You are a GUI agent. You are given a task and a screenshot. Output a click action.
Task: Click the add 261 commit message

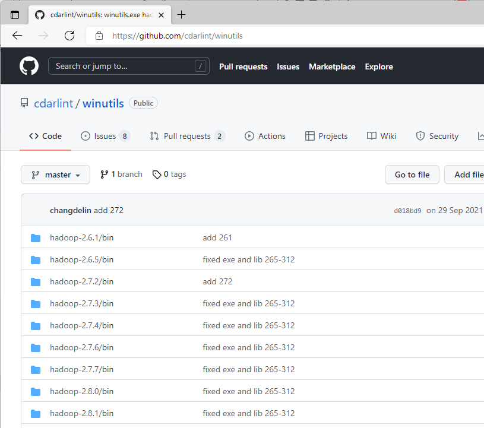click(217, 238)
